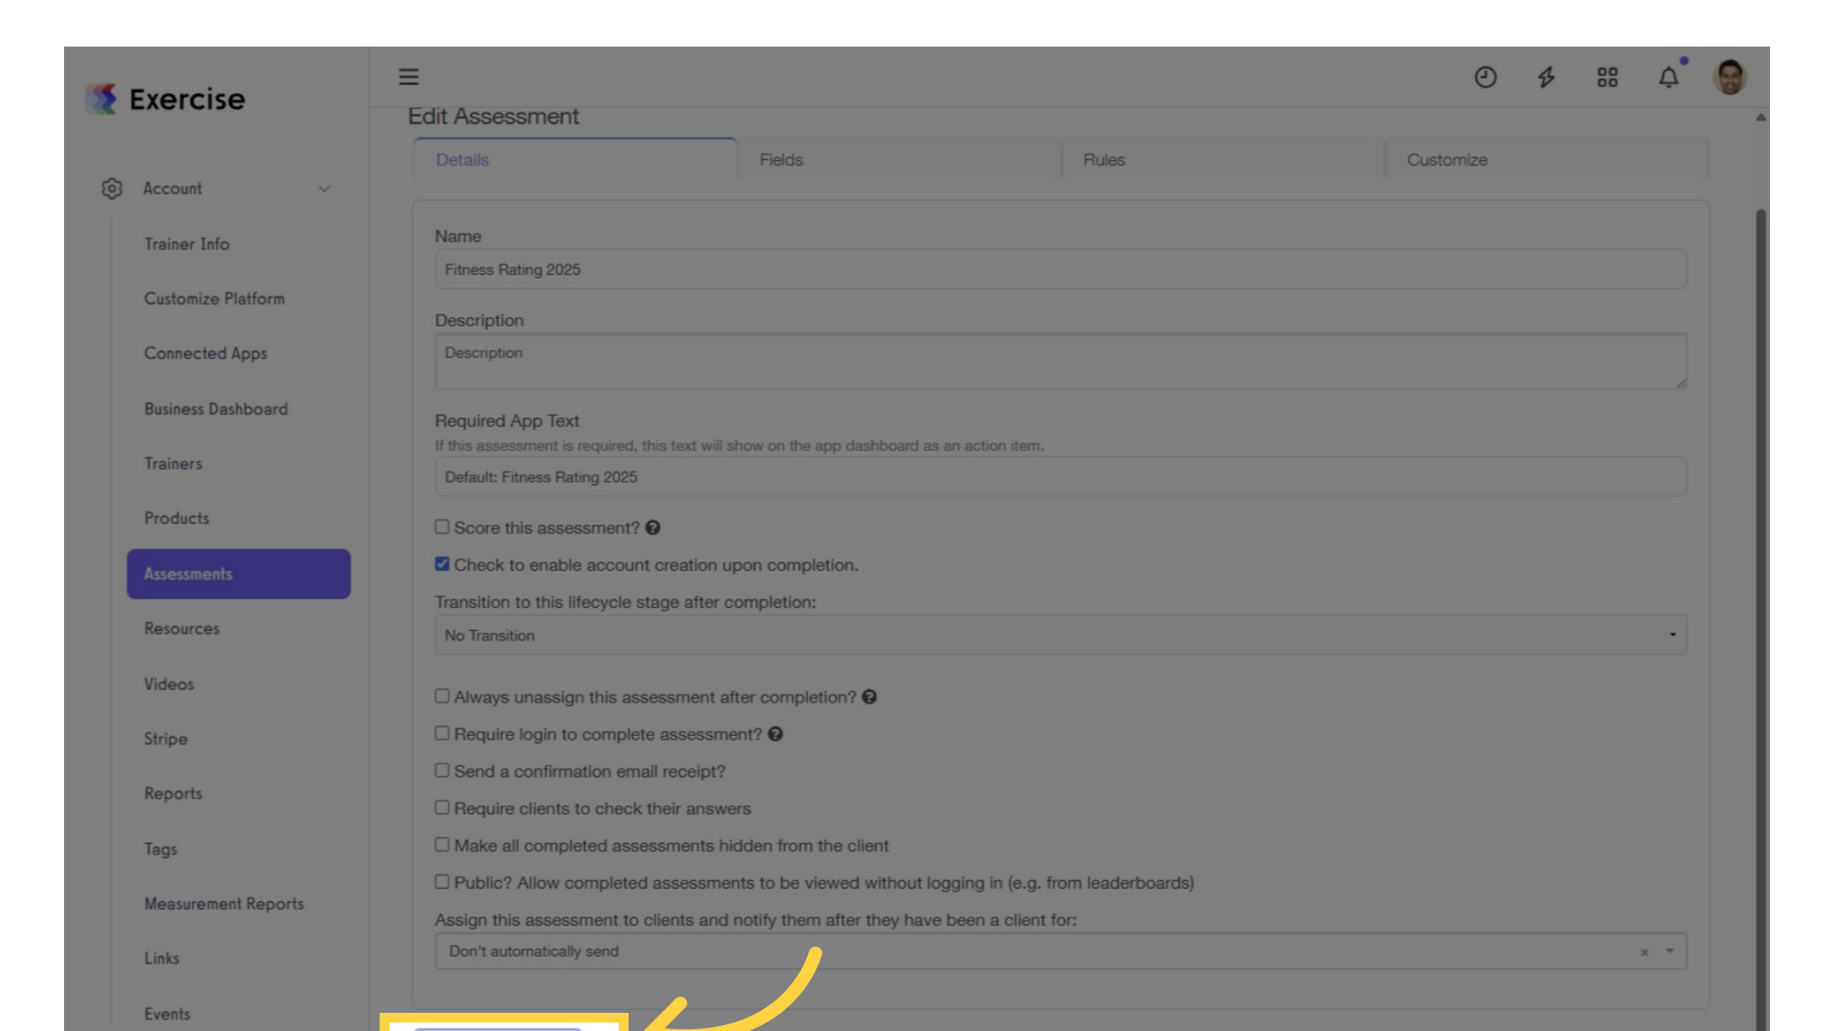Open the Don't automatically send dropdown arrow
Viewport: 1834px width, 1031px height.
coord(1670,951)
